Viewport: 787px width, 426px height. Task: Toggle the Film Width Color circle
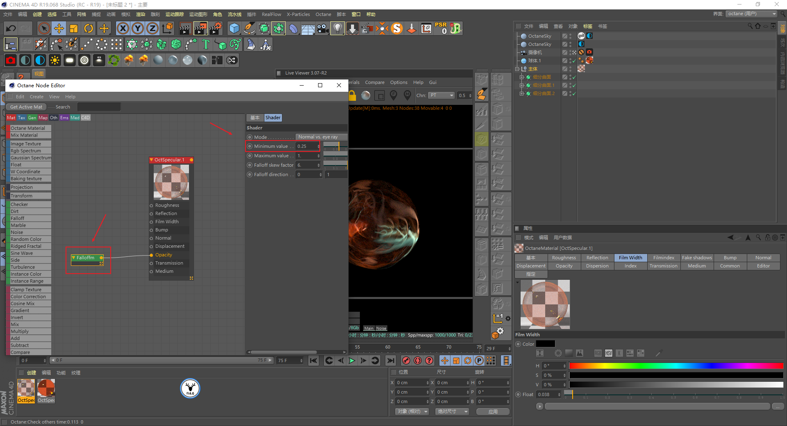518,344
